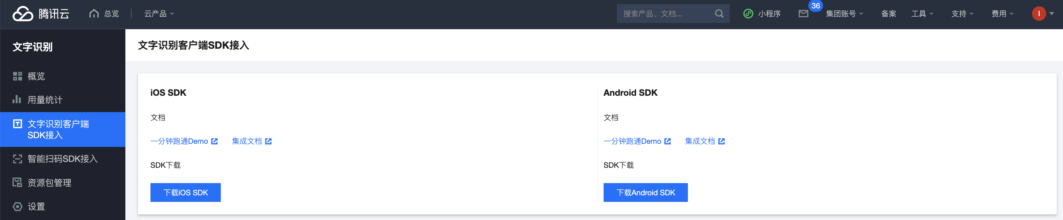This screenshot has width=1063, height=220.
Task: Open the 小程序 mini program icon
Action: tap(748, 14)
